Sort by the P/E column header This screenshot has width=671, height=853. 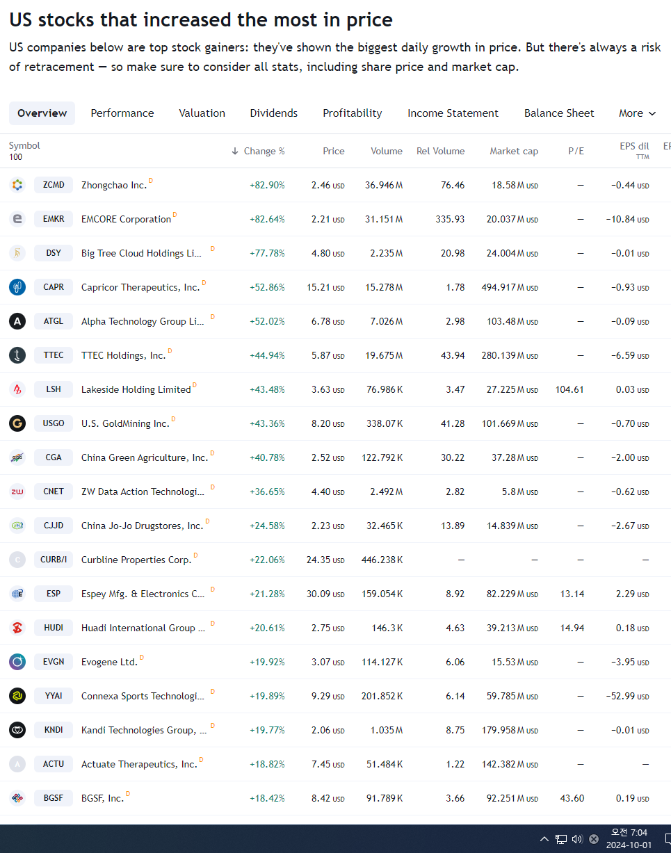[576, 151]
